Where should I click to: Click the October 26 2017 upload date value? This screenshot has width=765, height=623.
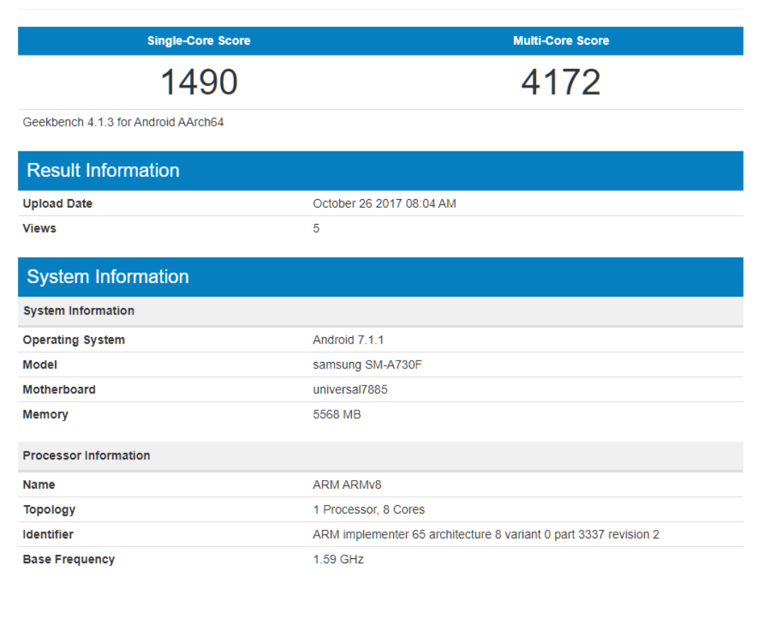384,203
